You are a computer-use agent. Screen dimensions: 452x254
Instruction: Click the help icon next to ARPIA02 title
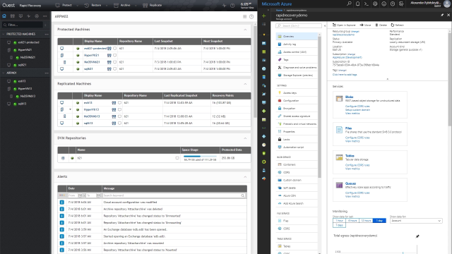(251, 17)
